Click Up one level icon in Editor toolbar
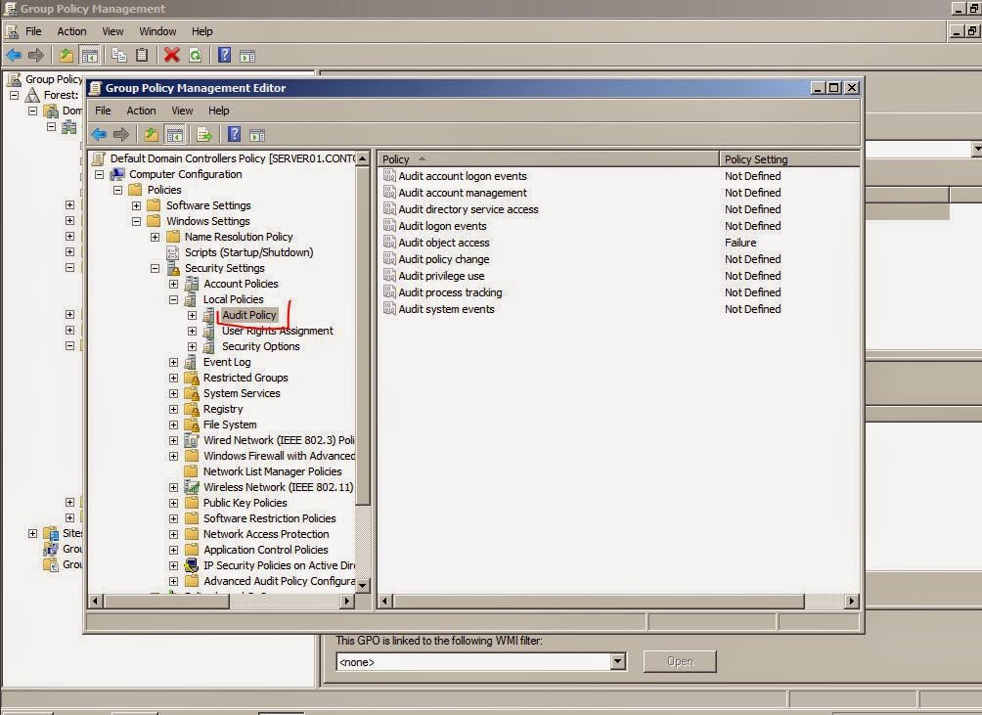Screen dimensions: 982x715 click(x=151, y=134)
